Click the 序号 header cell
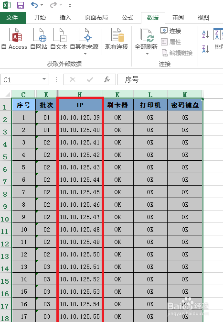Image resolution: width=223 pixels, height=322 pixels. 23,105
